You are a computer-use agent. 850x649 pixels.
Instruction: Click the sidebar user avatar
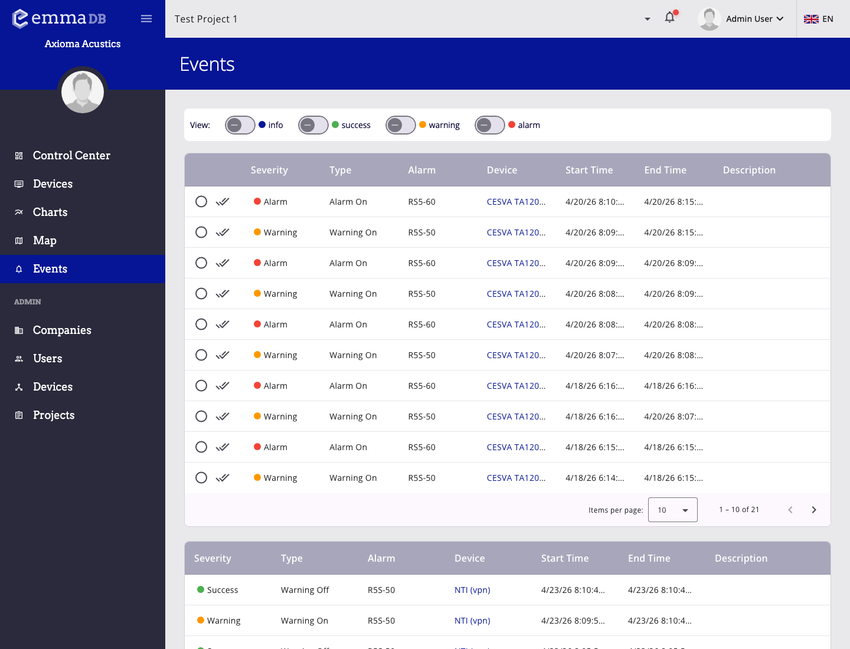(x=83, y=92)
